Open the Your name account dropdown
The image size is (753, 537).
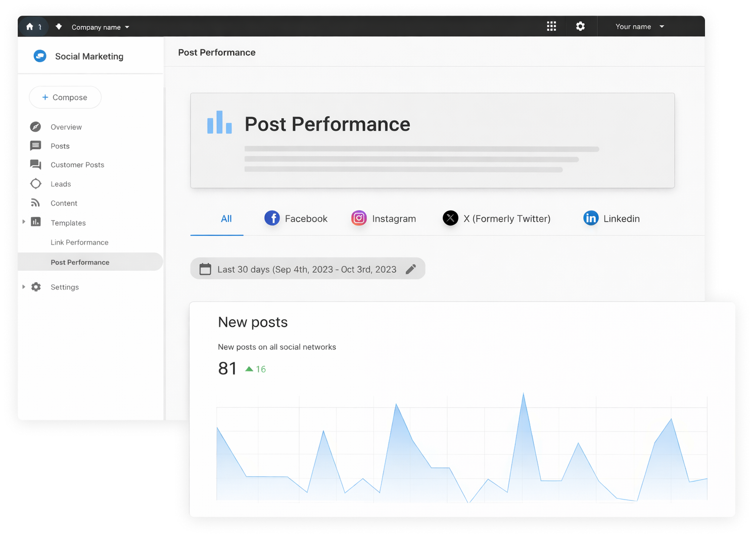click(x=638, y=26)
